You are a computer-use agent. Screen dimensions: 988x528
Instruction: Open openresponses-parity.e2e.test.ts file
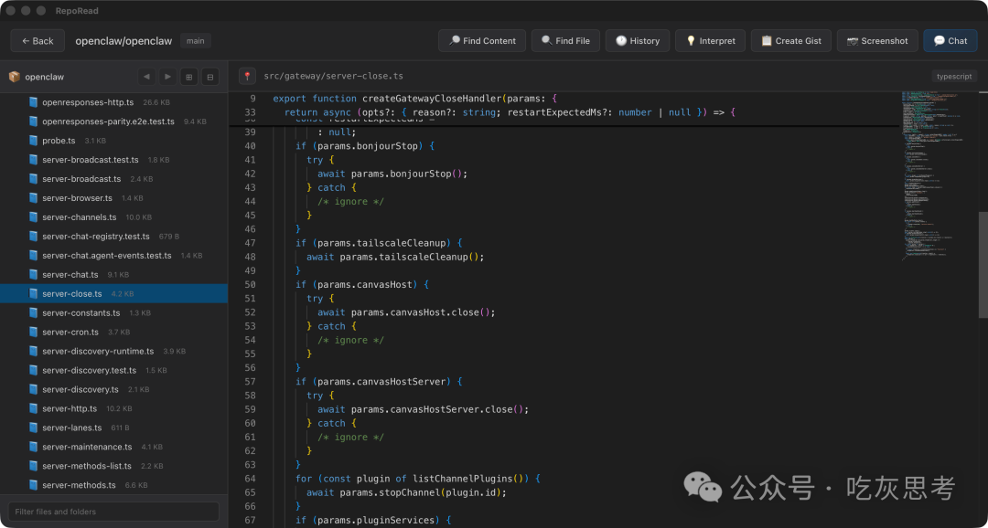(114, 121)
